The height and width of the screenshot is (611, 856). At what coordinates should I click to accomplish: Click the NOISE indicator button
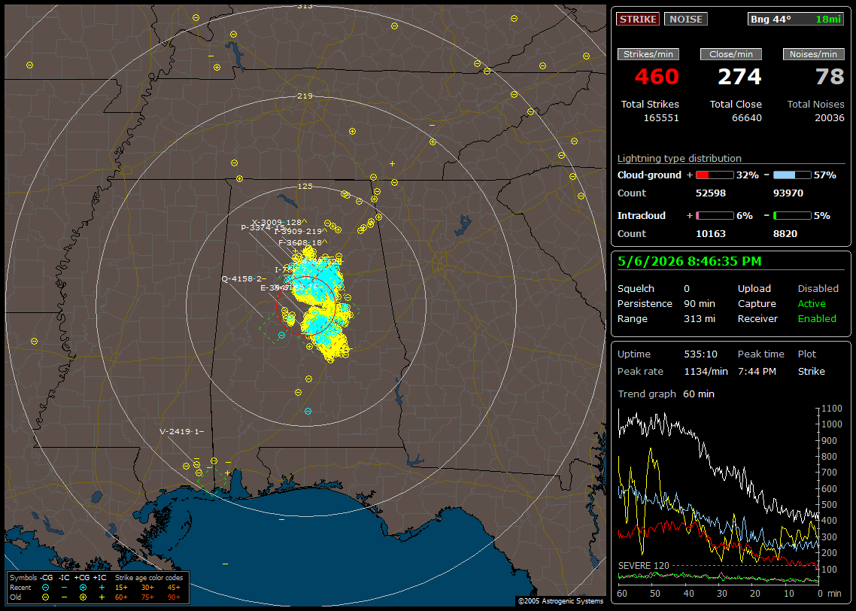click(x=686, y=19)
